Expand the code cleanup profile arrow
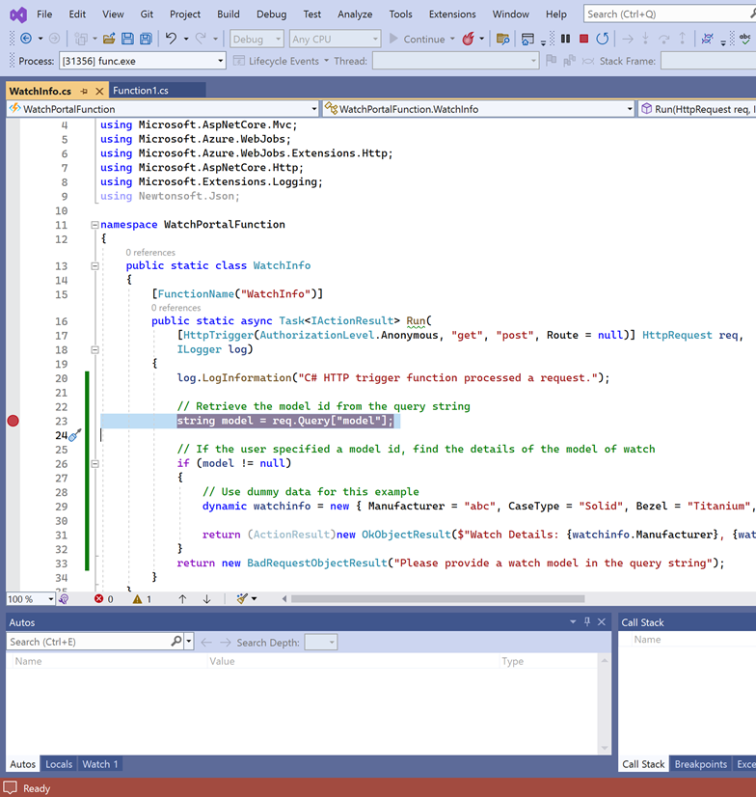The image size is (756, 797). click(x=254, y=599)
